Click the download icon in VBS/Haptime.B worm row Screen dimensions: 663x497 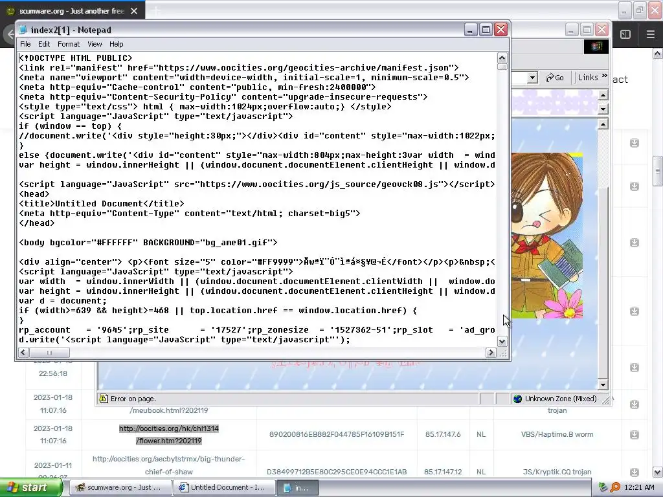635,434
